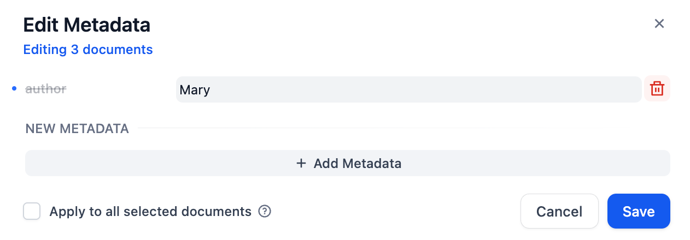This screenshot has height=240, width=690.
Task: Click the NEW METADATA section header
Action: pos(77,129)
